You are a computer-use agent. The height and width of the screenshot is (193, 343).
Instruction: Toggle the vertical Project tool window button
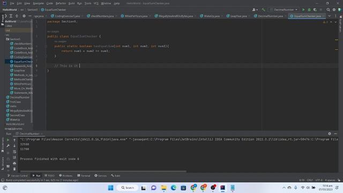point(2,20)
